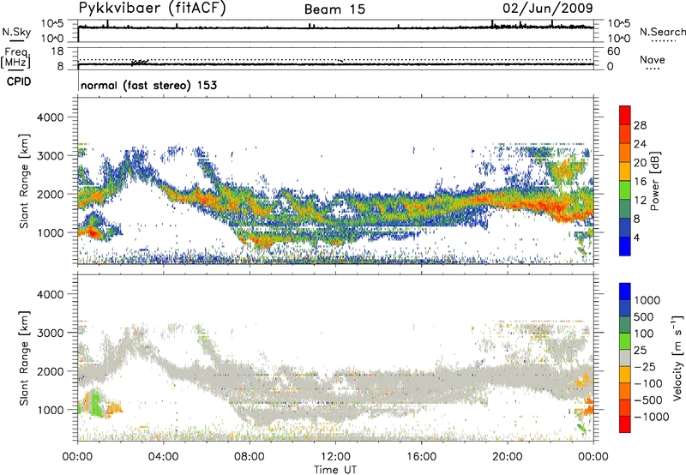The image size is (686, 475).
Task: Click the '60' Nave axis tick
Action: coord(613,51)
